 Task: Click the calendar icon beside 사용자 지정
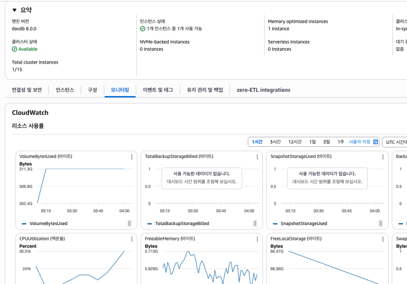[x=376, y=142]
